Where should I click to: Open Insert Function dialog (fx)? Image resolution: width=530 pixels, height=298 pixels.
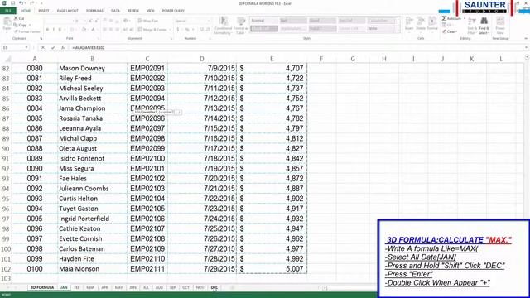(x=63, y=48)
